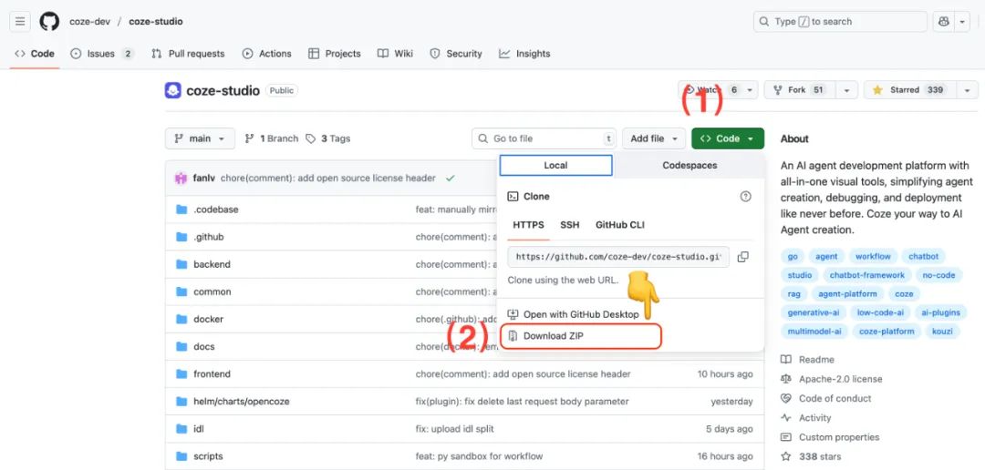985x470 pixels.
Task: View the green commit status checkmark
Action: pyautogui.click(x=450, y=179)
